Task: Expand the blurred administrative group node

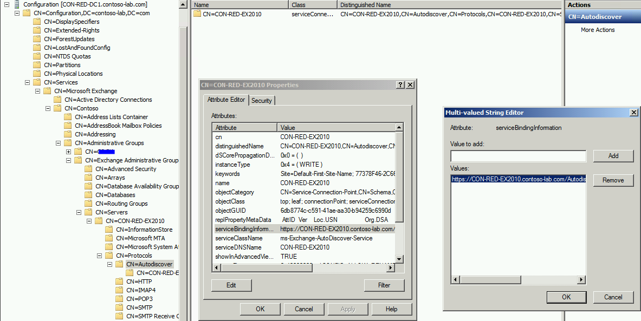Action: pos(68,152)
